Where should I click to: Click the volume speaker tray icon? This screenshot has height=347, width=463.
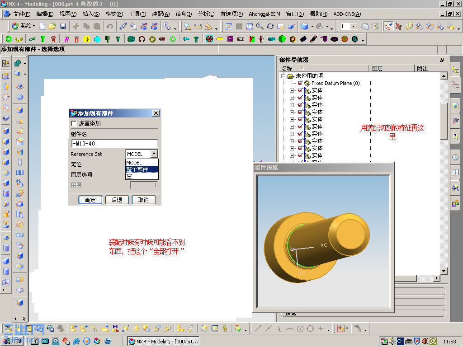click(x=392, y=341)
